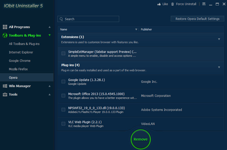Open the hamburger menu icon in title bar
This screenshot has width=227, height=150.
click(x=204, y=4)
